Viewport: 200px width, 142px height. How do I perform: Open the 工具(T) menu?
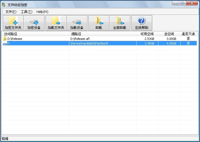[26, 12]
